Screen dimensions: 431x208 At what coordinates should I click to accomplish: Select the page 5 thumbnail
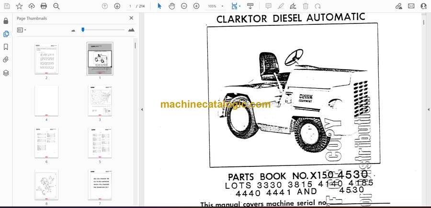100,142
